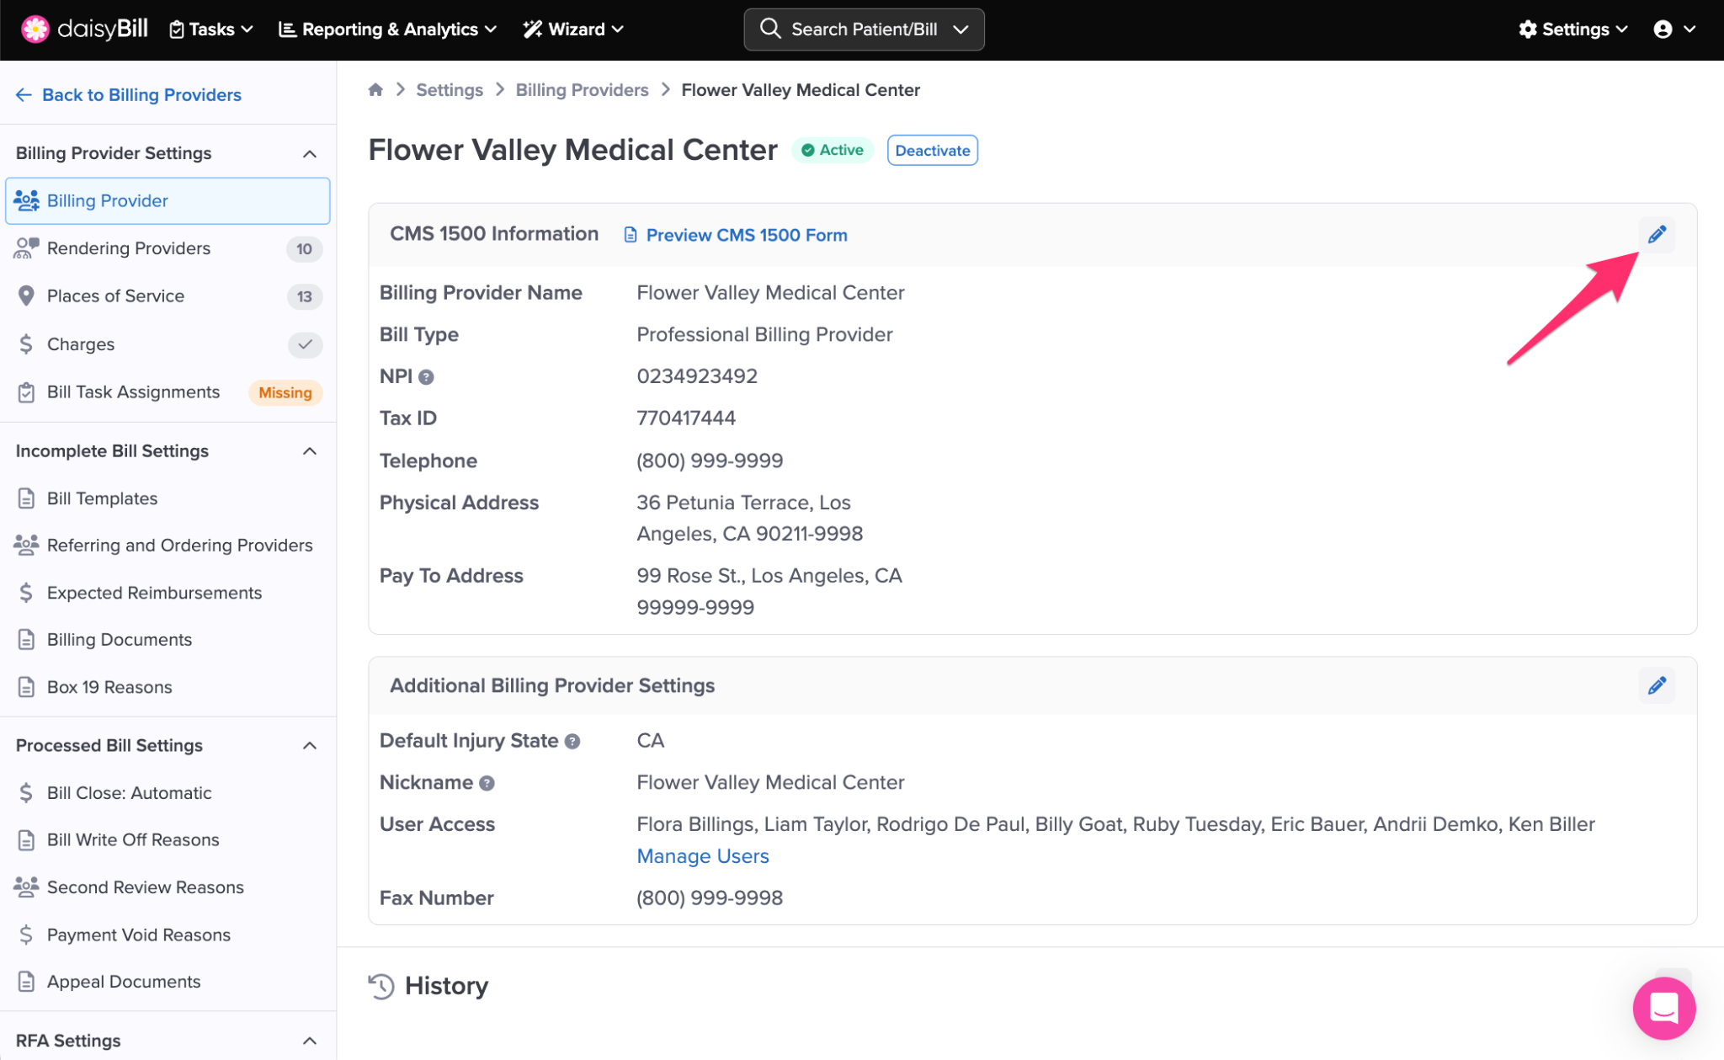The width and height of the screenshot is (1724, 1060).
Task: Click the daisyBill logo
Action: click(84, 29)
